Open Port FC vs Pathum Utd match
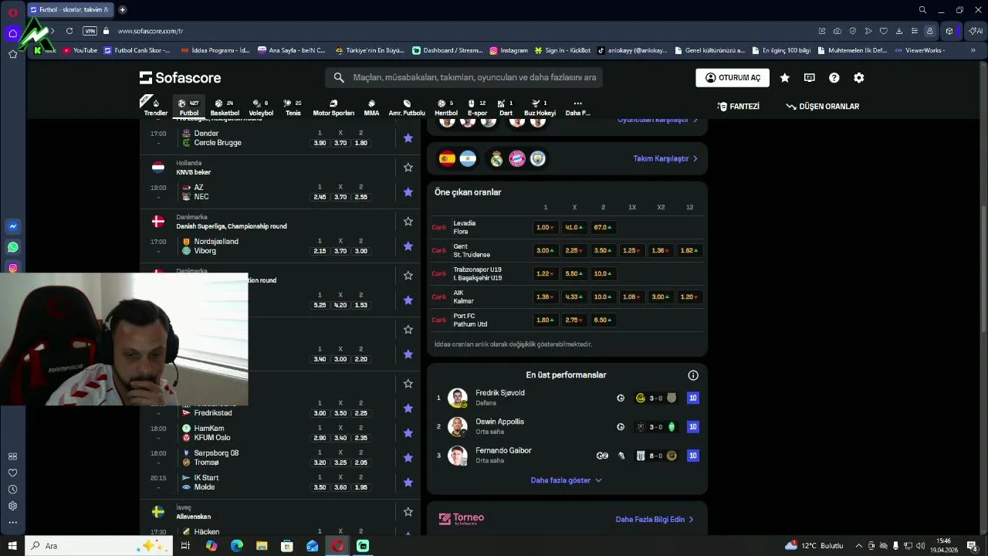The height and width of the screenshot is (556, 988). click(471, 320)
